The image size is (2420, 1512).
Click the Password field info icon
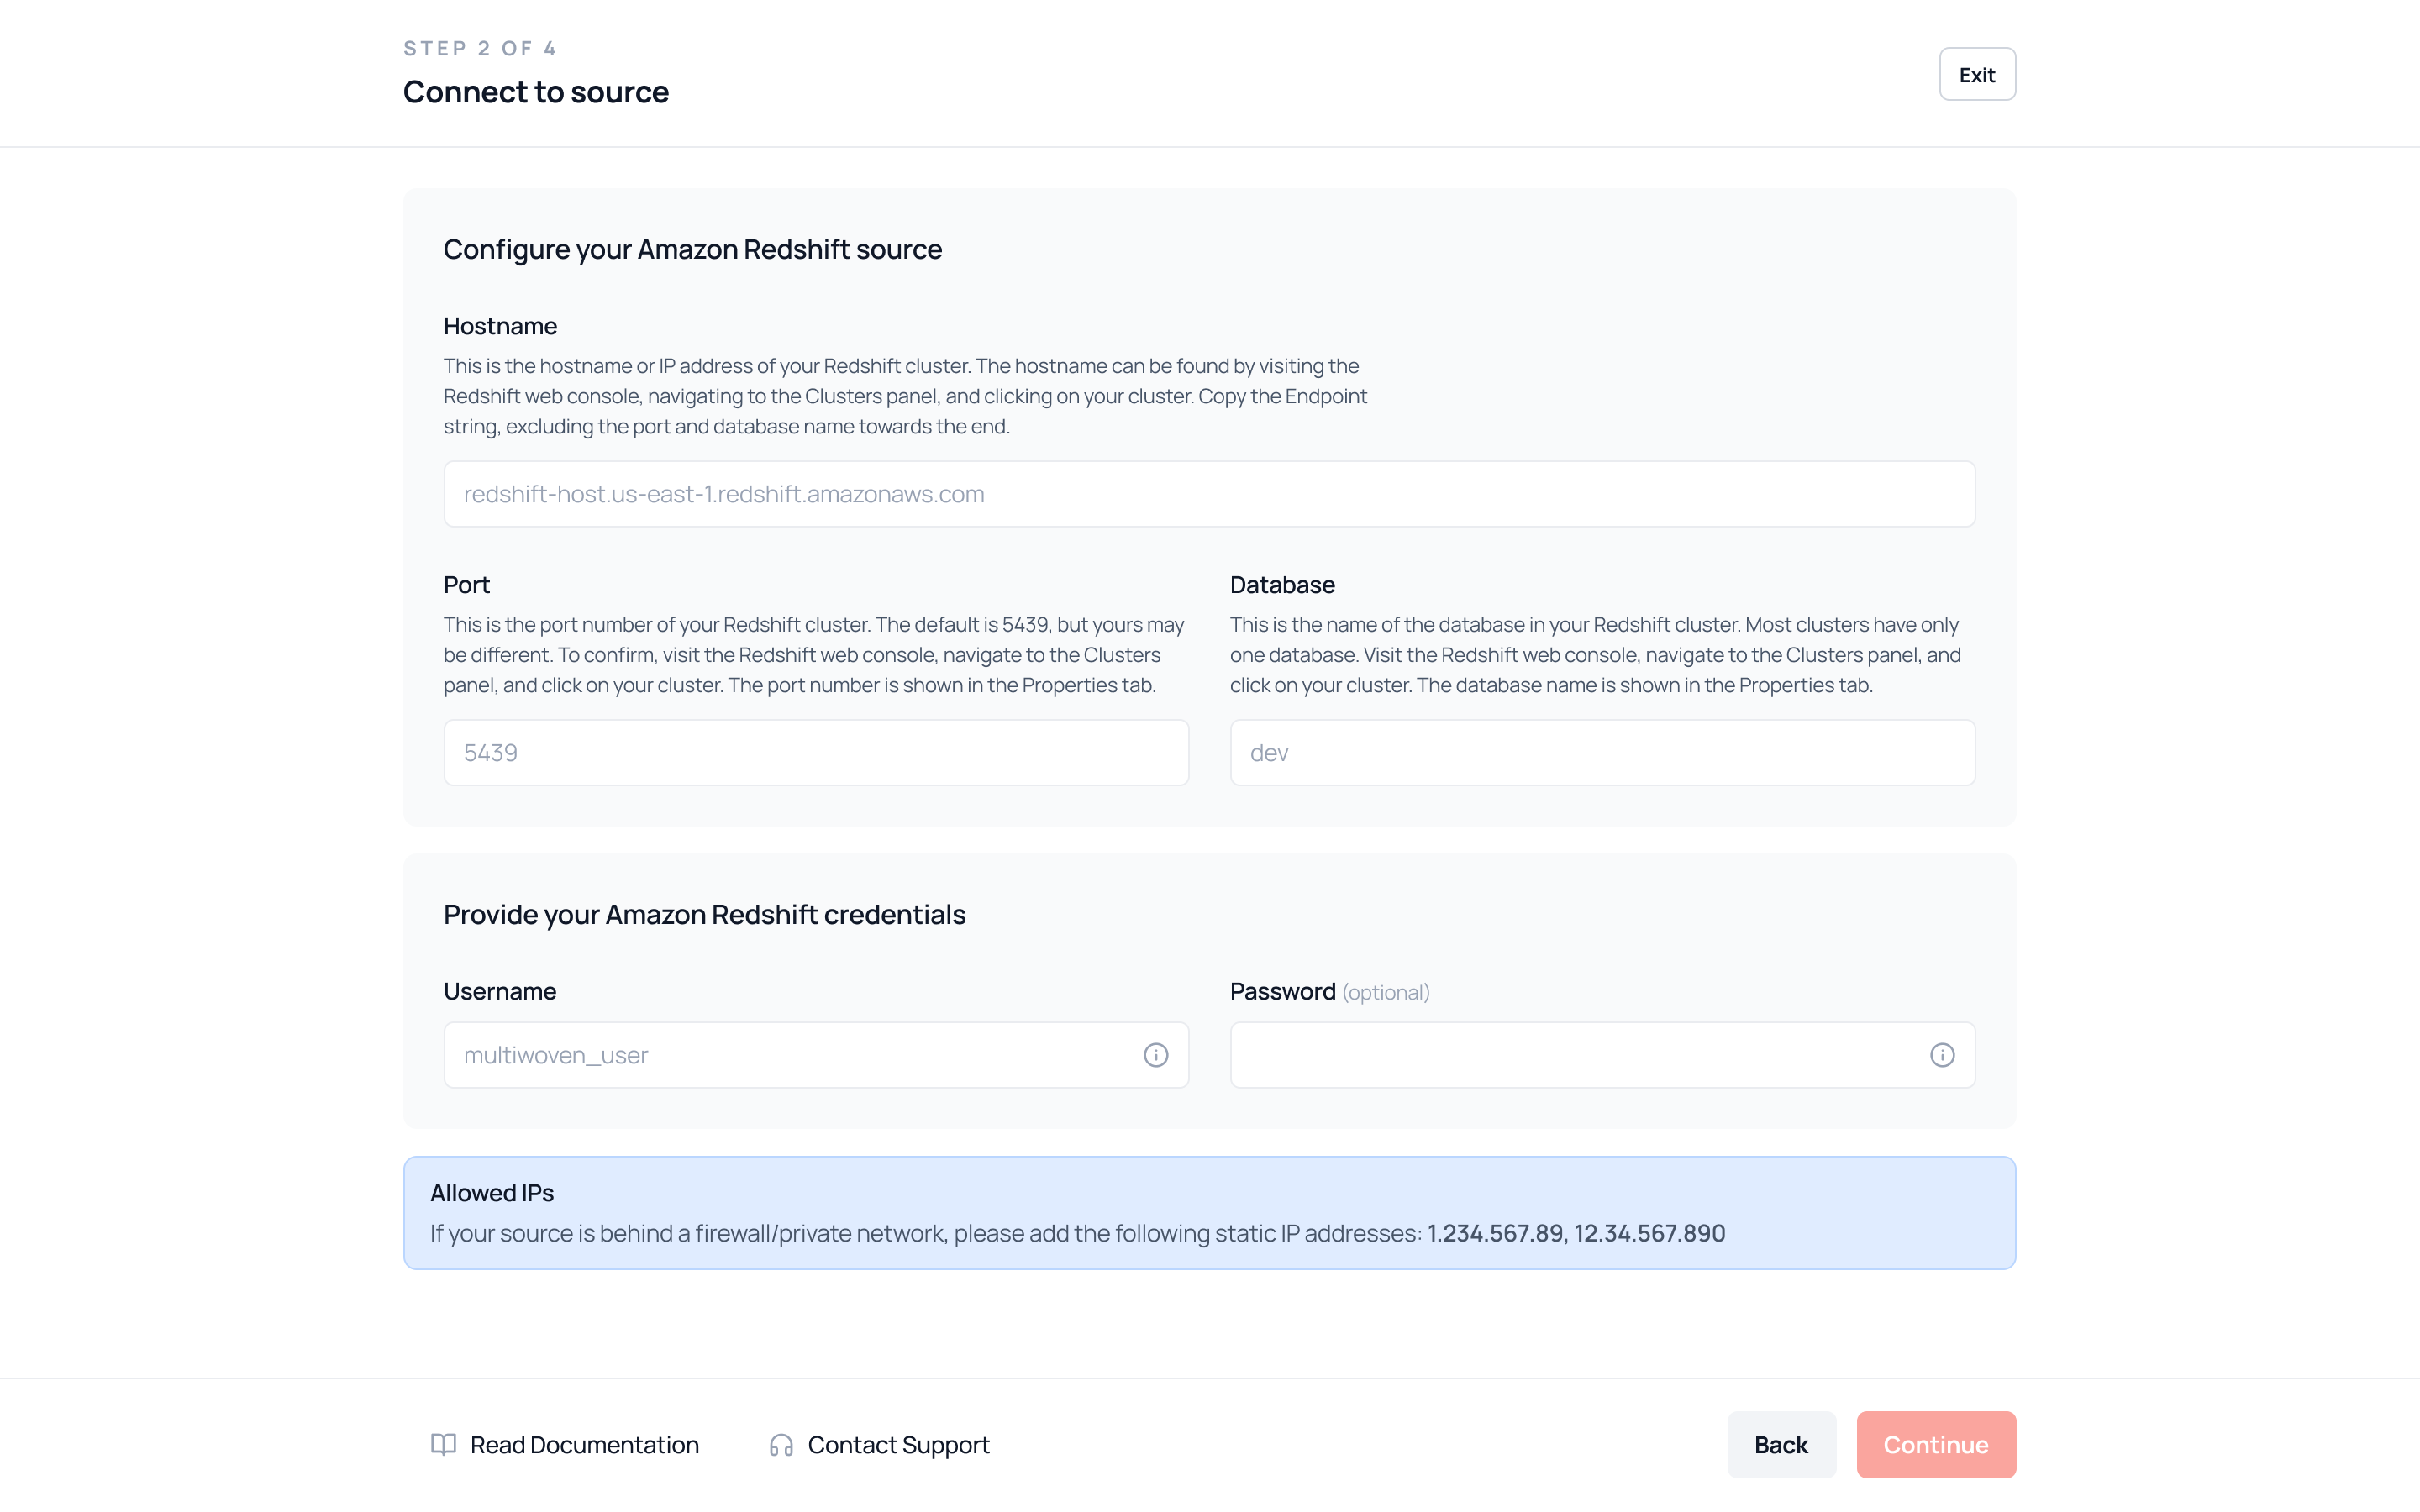point(1941,1055)
